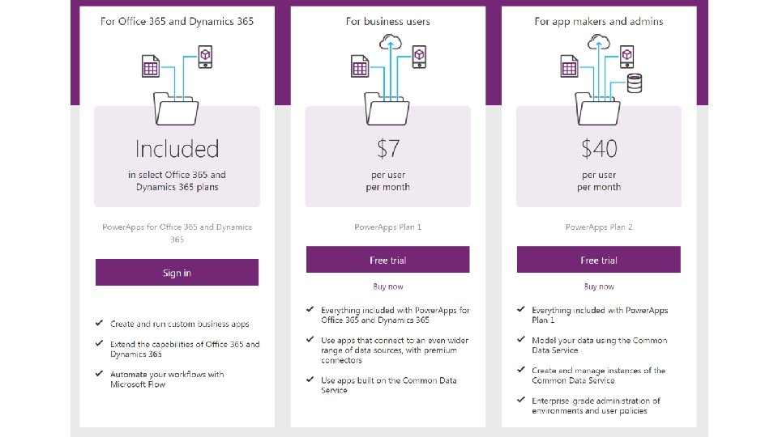
Task: Start Free trial for PowerApps Plan 2
Action: point(599,260)
